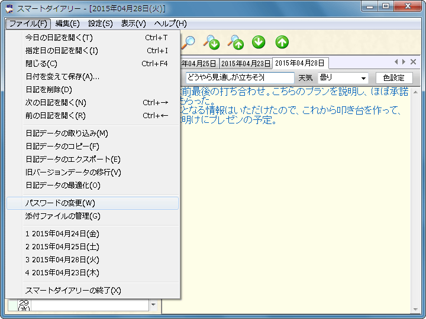The height and width of the screenshot is (319, 426).
Task: Select 日記を削除(D) menu item
Action: 93,90
